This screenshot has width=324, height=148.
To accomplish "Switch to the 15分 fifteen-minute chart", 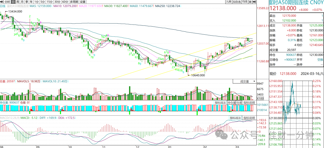I will (x=49, y=2).
